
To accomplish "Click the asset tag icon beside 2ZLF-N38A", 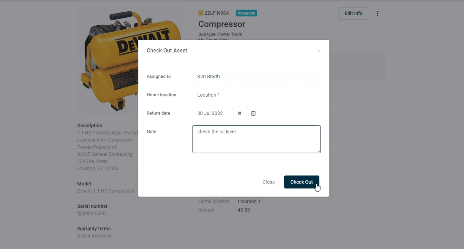I will pos(201,13).
